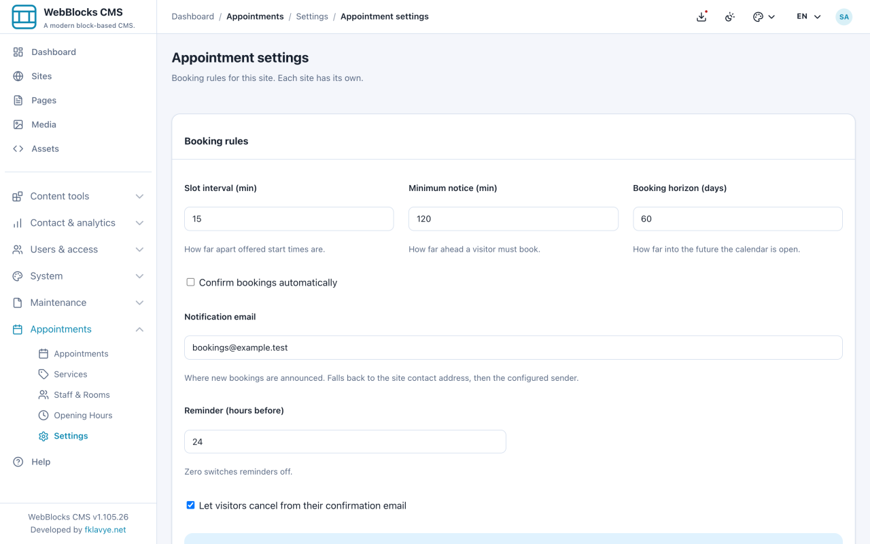Viewport: 870px width, 544px height.
Task: Expand the Maintenance section chevron
Action: (x=139, y=303)
